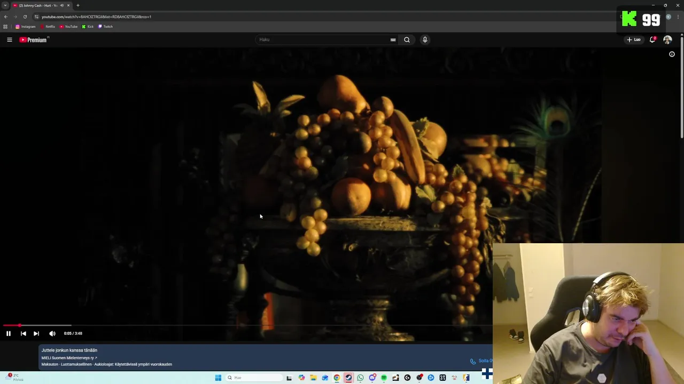
Task: Open WhatsApp from the taskbar
Action: (360, 378)
